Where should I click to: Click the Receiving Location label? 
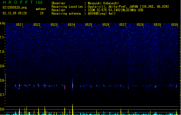point(67,7)
